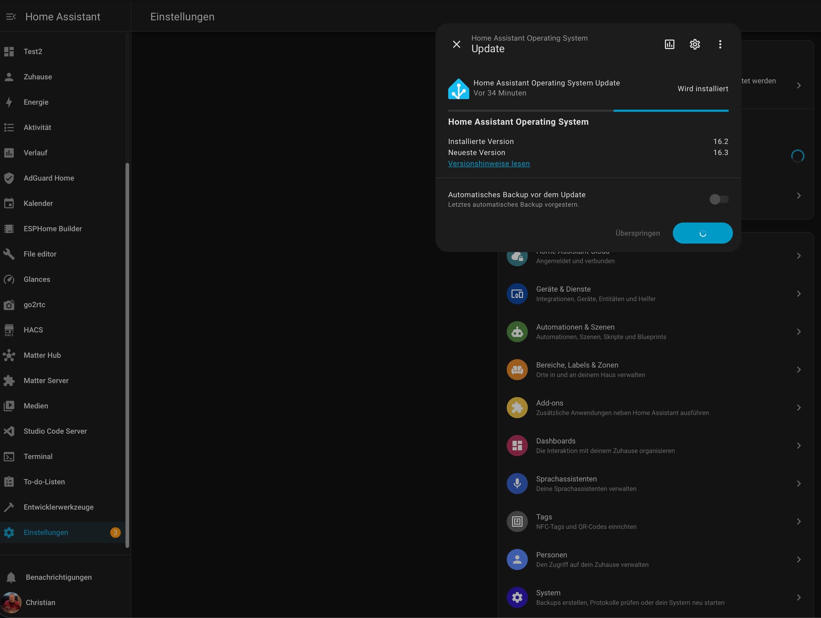821x618 pixels.
Task: Toggle automatic backup before update
Action: (718, 199)
